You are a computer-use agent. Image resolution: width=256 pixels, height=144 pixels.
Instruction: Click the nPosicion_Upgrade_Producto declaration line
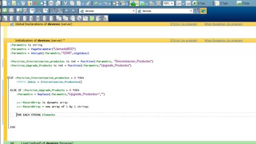click(71, 66)
